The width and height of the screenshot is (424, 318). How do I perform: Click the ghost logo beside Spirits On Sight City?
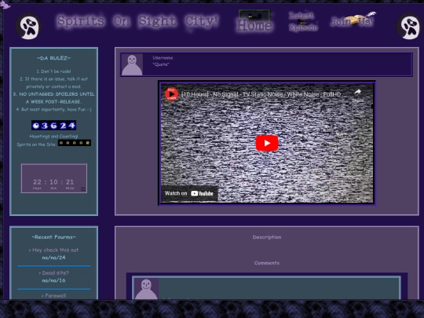tap(29, 27)
